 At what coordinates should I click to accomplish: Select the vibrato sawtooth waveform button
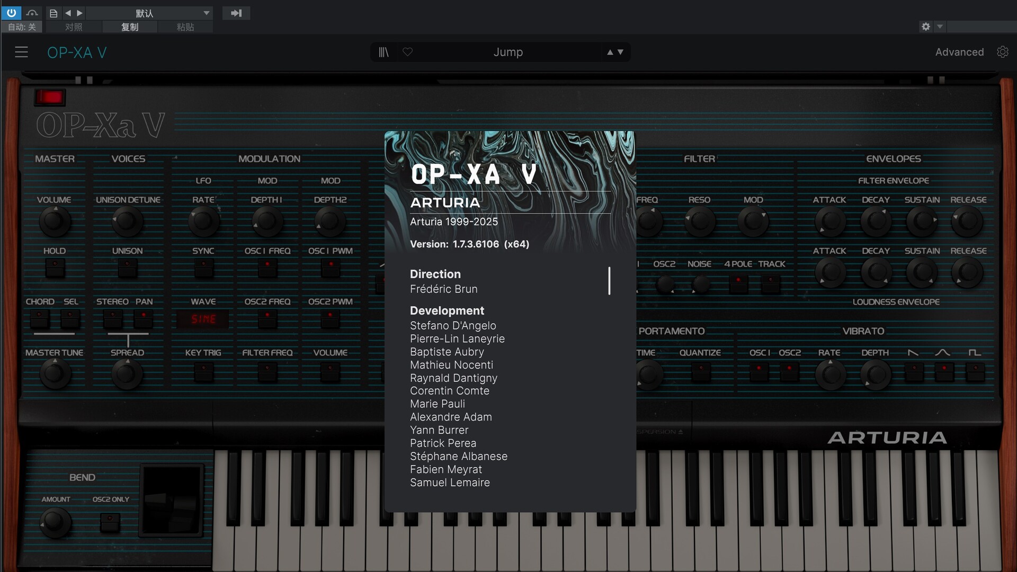(914, 372)
